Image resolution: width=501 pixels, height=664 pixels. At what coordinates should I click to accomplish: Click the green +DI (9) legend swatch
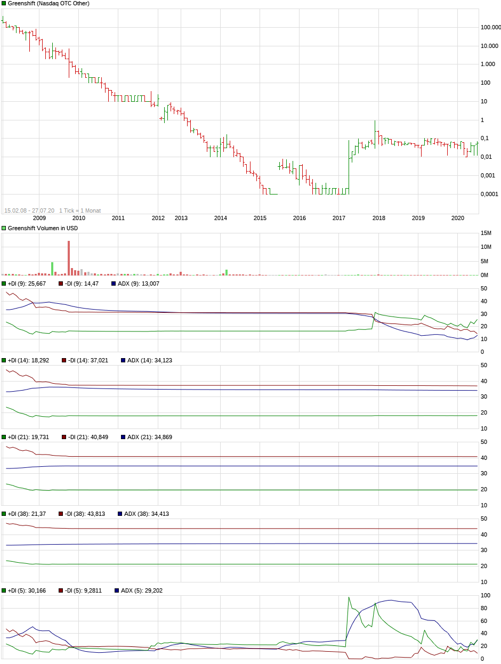tap(4, 284)
